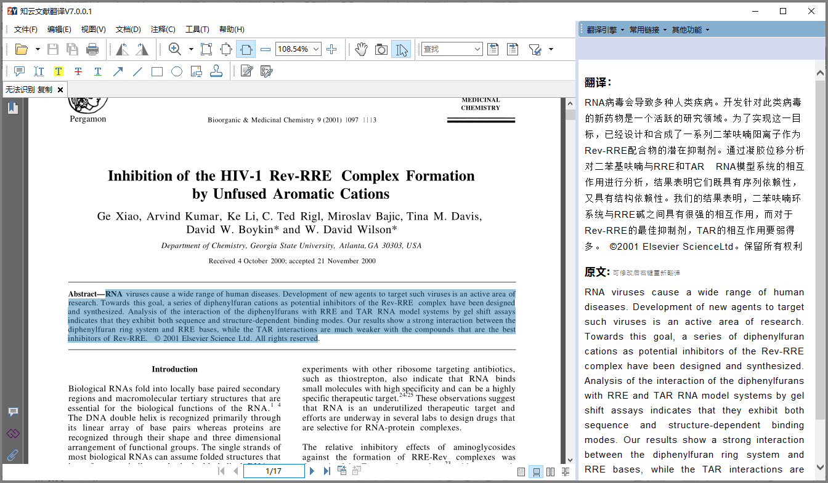The height and width of the screenshot is (483, 828).
Task: Open the 注释(C) menu
Action: pyautogui.click(x=163, y=30)
